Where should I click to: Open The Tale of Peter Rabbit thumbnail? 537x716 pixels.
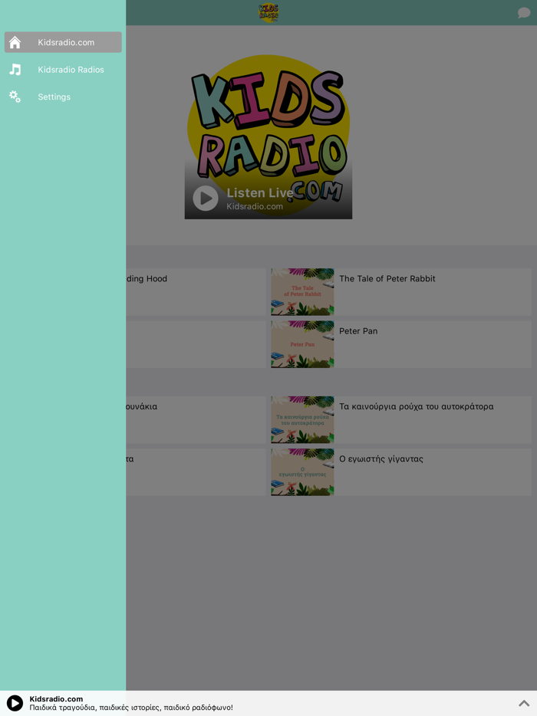tap(302, 292)
